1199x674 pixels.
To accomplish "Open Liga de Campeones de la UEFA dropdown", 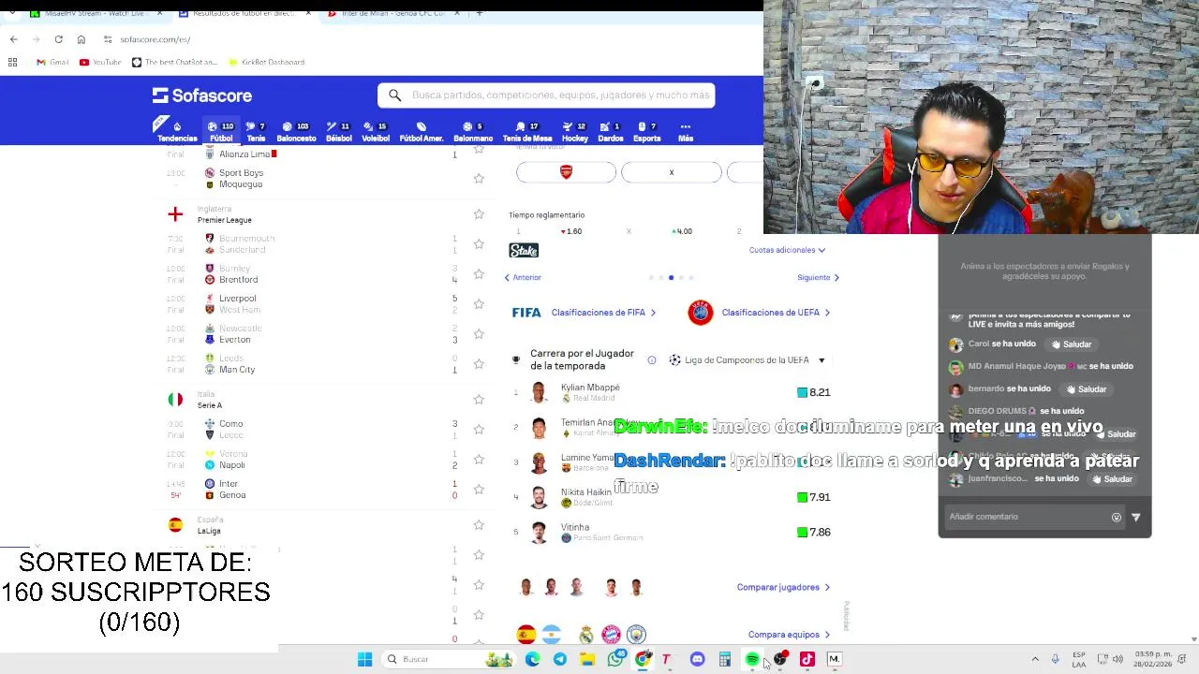I will [747, 360].
